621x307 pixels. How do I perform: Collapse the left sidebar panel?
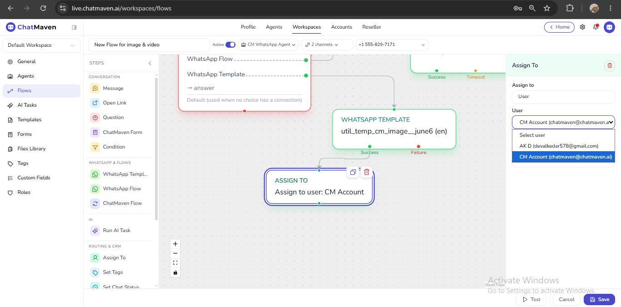tap(74, 27)
